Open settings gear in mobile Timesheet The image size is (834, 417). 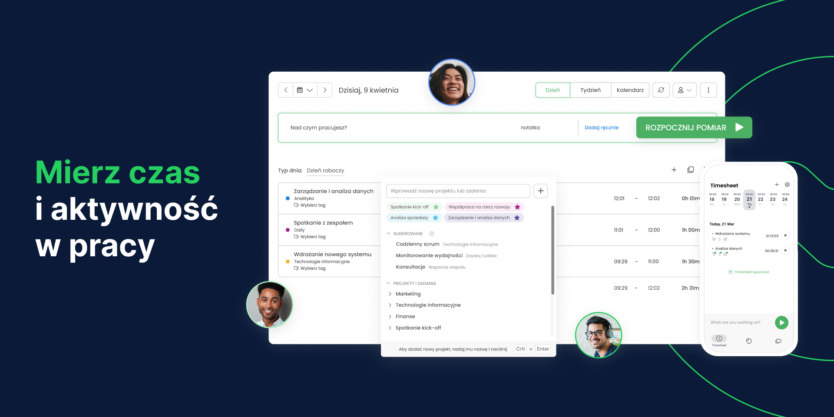[787, 185]
